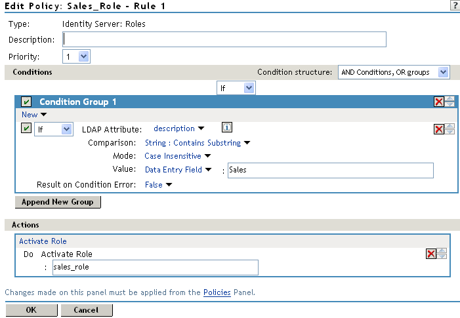Click reorder arrows for the condition row

(x=450, y=129)
